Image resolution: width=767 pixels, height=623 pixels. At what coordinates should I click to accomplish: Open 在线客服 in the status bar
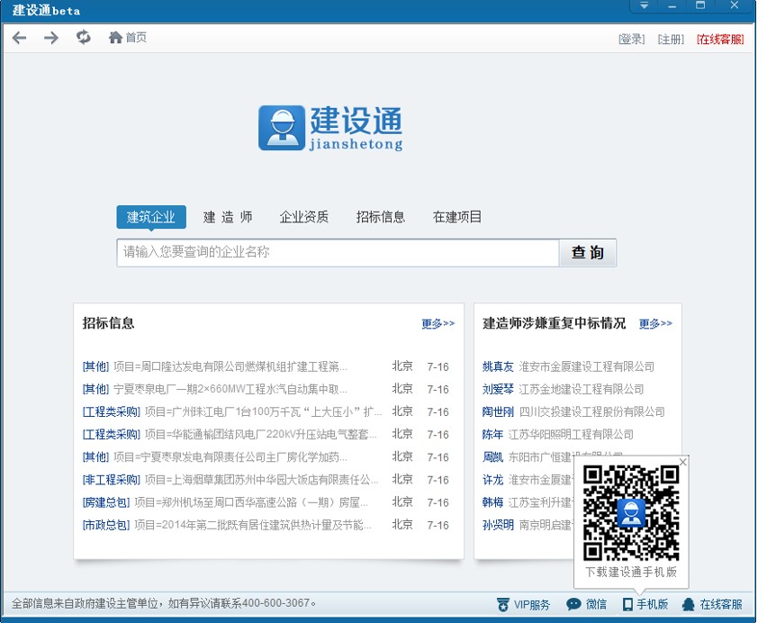(x=712, y=604)
